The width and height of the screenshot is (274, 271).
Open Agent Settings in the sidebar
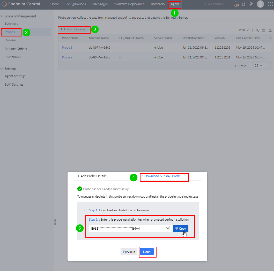15,76
